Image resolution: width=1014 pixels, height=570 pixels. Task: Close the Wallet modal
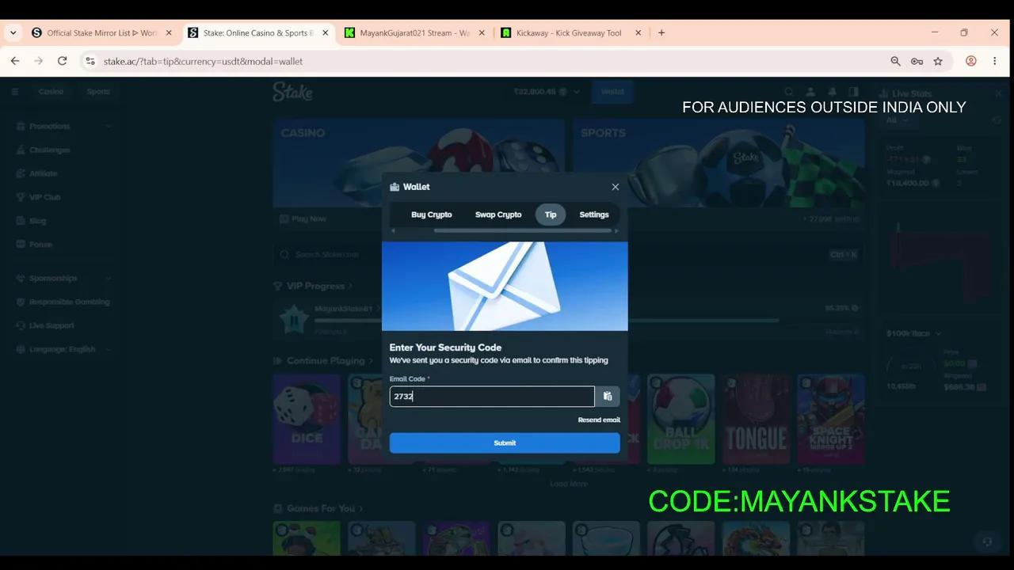click(x=616, y=187)
